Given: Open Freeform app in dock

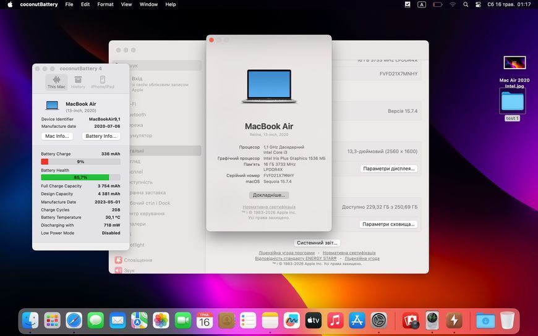Looking at the screenshot, I should pyautogui.click(x=292, y=321).
